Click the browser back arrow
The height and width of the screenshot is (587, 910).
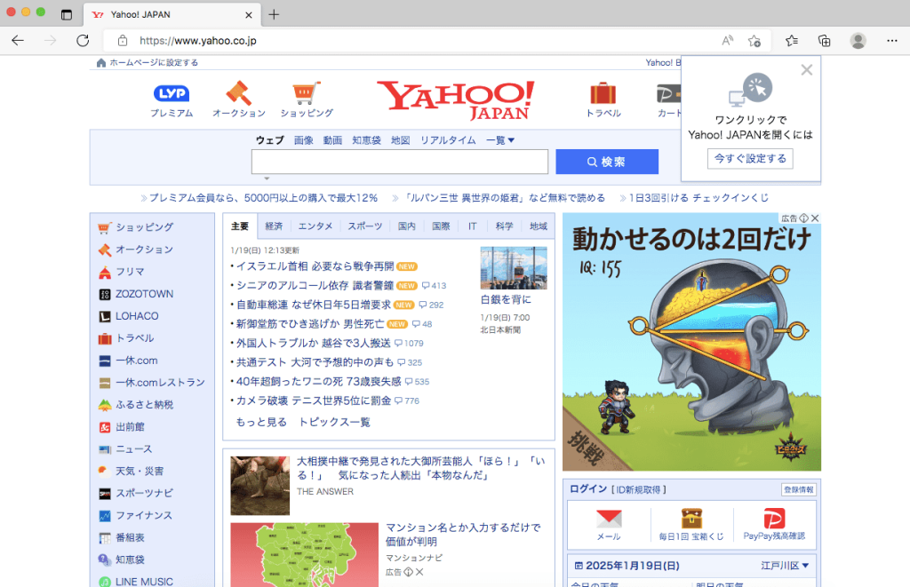coord(18,41)
